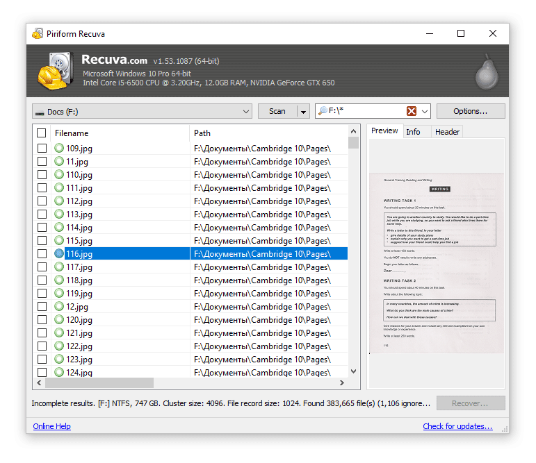Click the Recuva.com title text

114,60
